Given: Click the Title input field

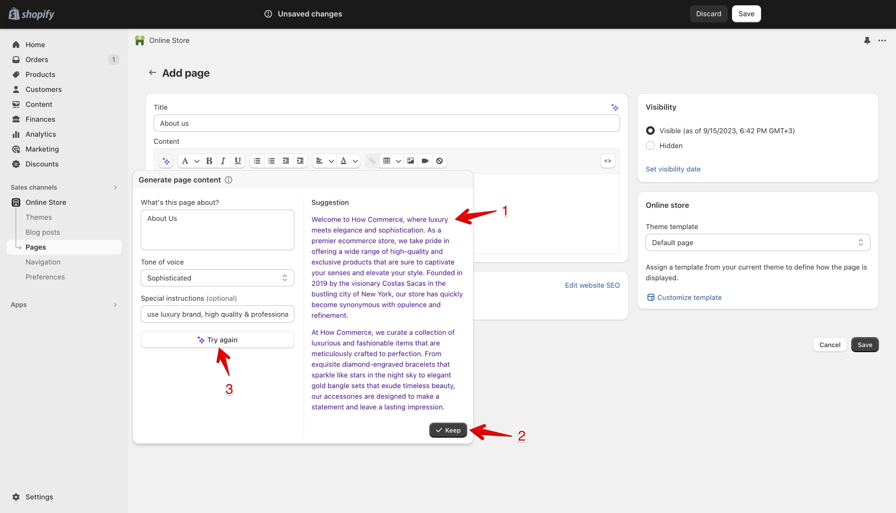Looking at the screenshot, I should tap(387, 123).
